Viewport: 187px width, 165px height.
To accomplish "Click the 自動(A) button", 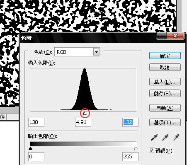I will click(x=165, y=108).
